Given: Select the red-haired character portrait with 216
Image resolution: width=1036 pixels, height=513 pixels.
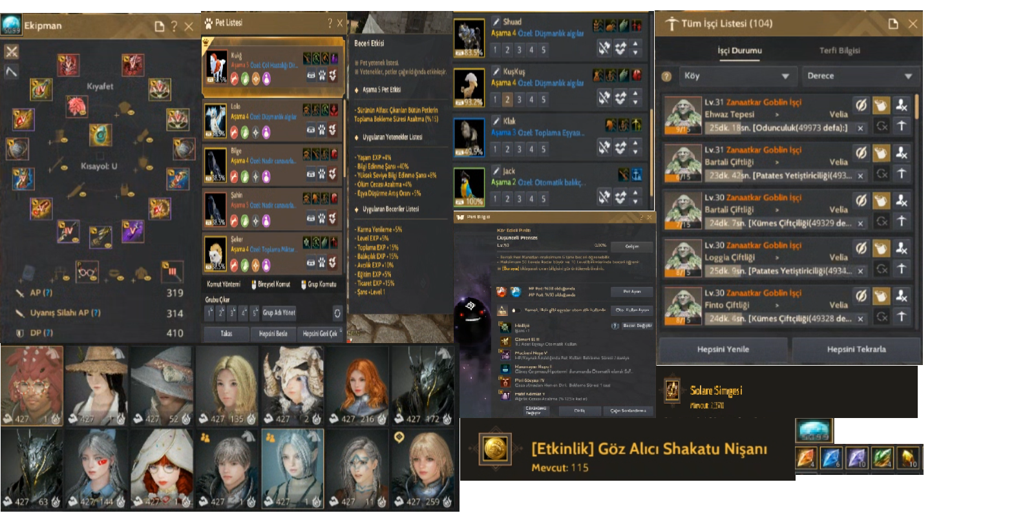Looking at the screenshot, I should (357, 386).
